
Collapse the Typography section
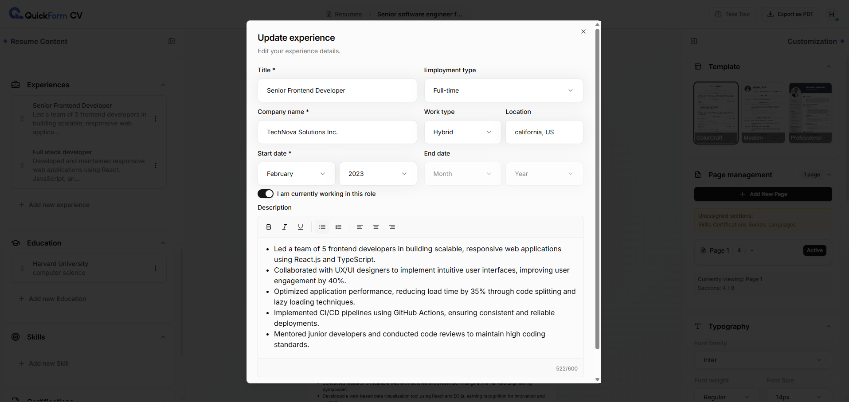coord(829,326)
